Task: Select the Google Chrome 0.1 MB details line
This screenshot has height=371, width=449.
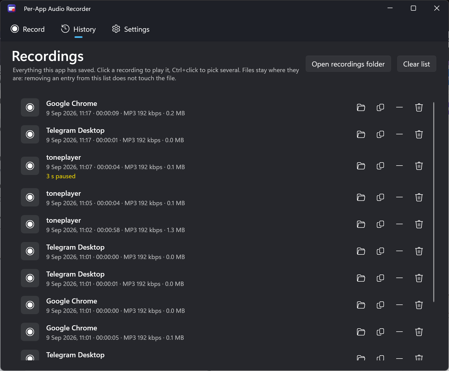Action: [x=115, y=338]
